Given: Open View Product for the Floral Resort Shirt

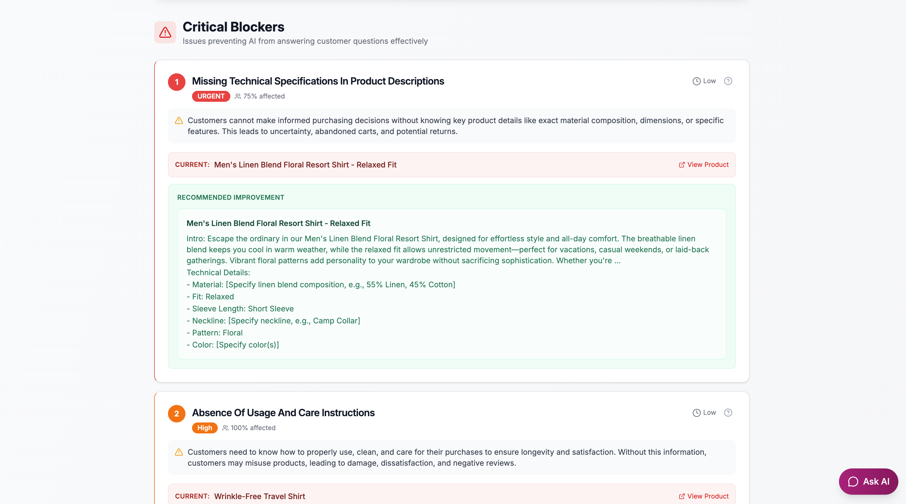Looking at the screenshot, I should click(x=708, y=165).
